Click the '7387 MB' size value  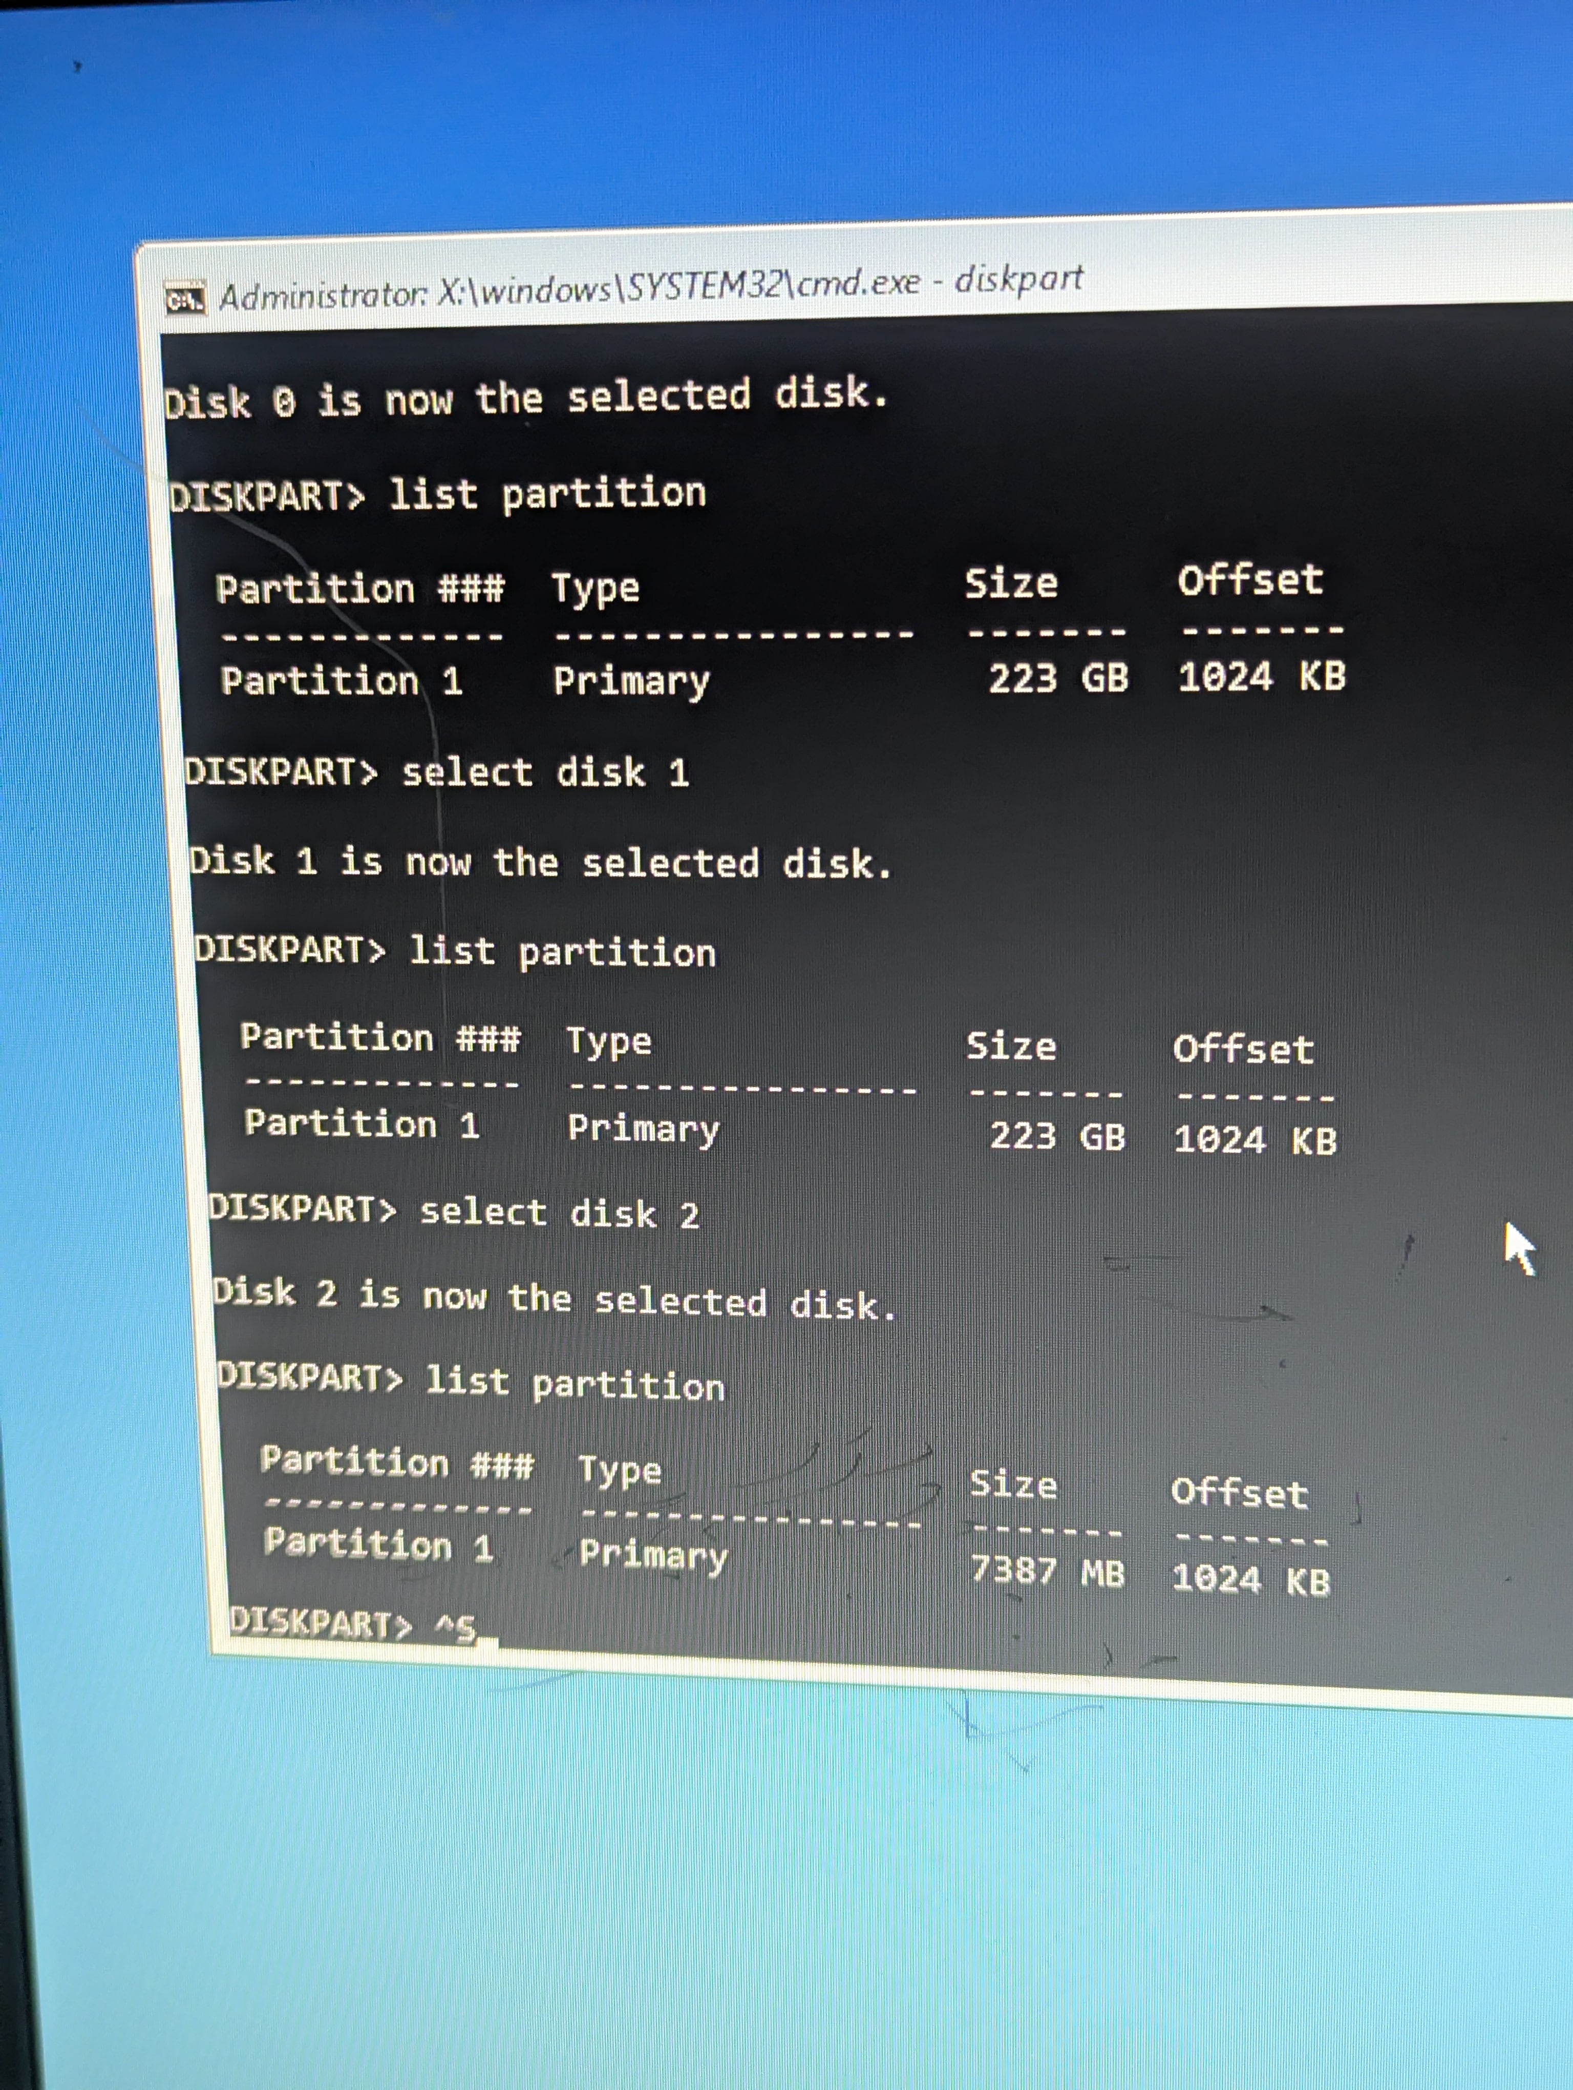1048,1571
